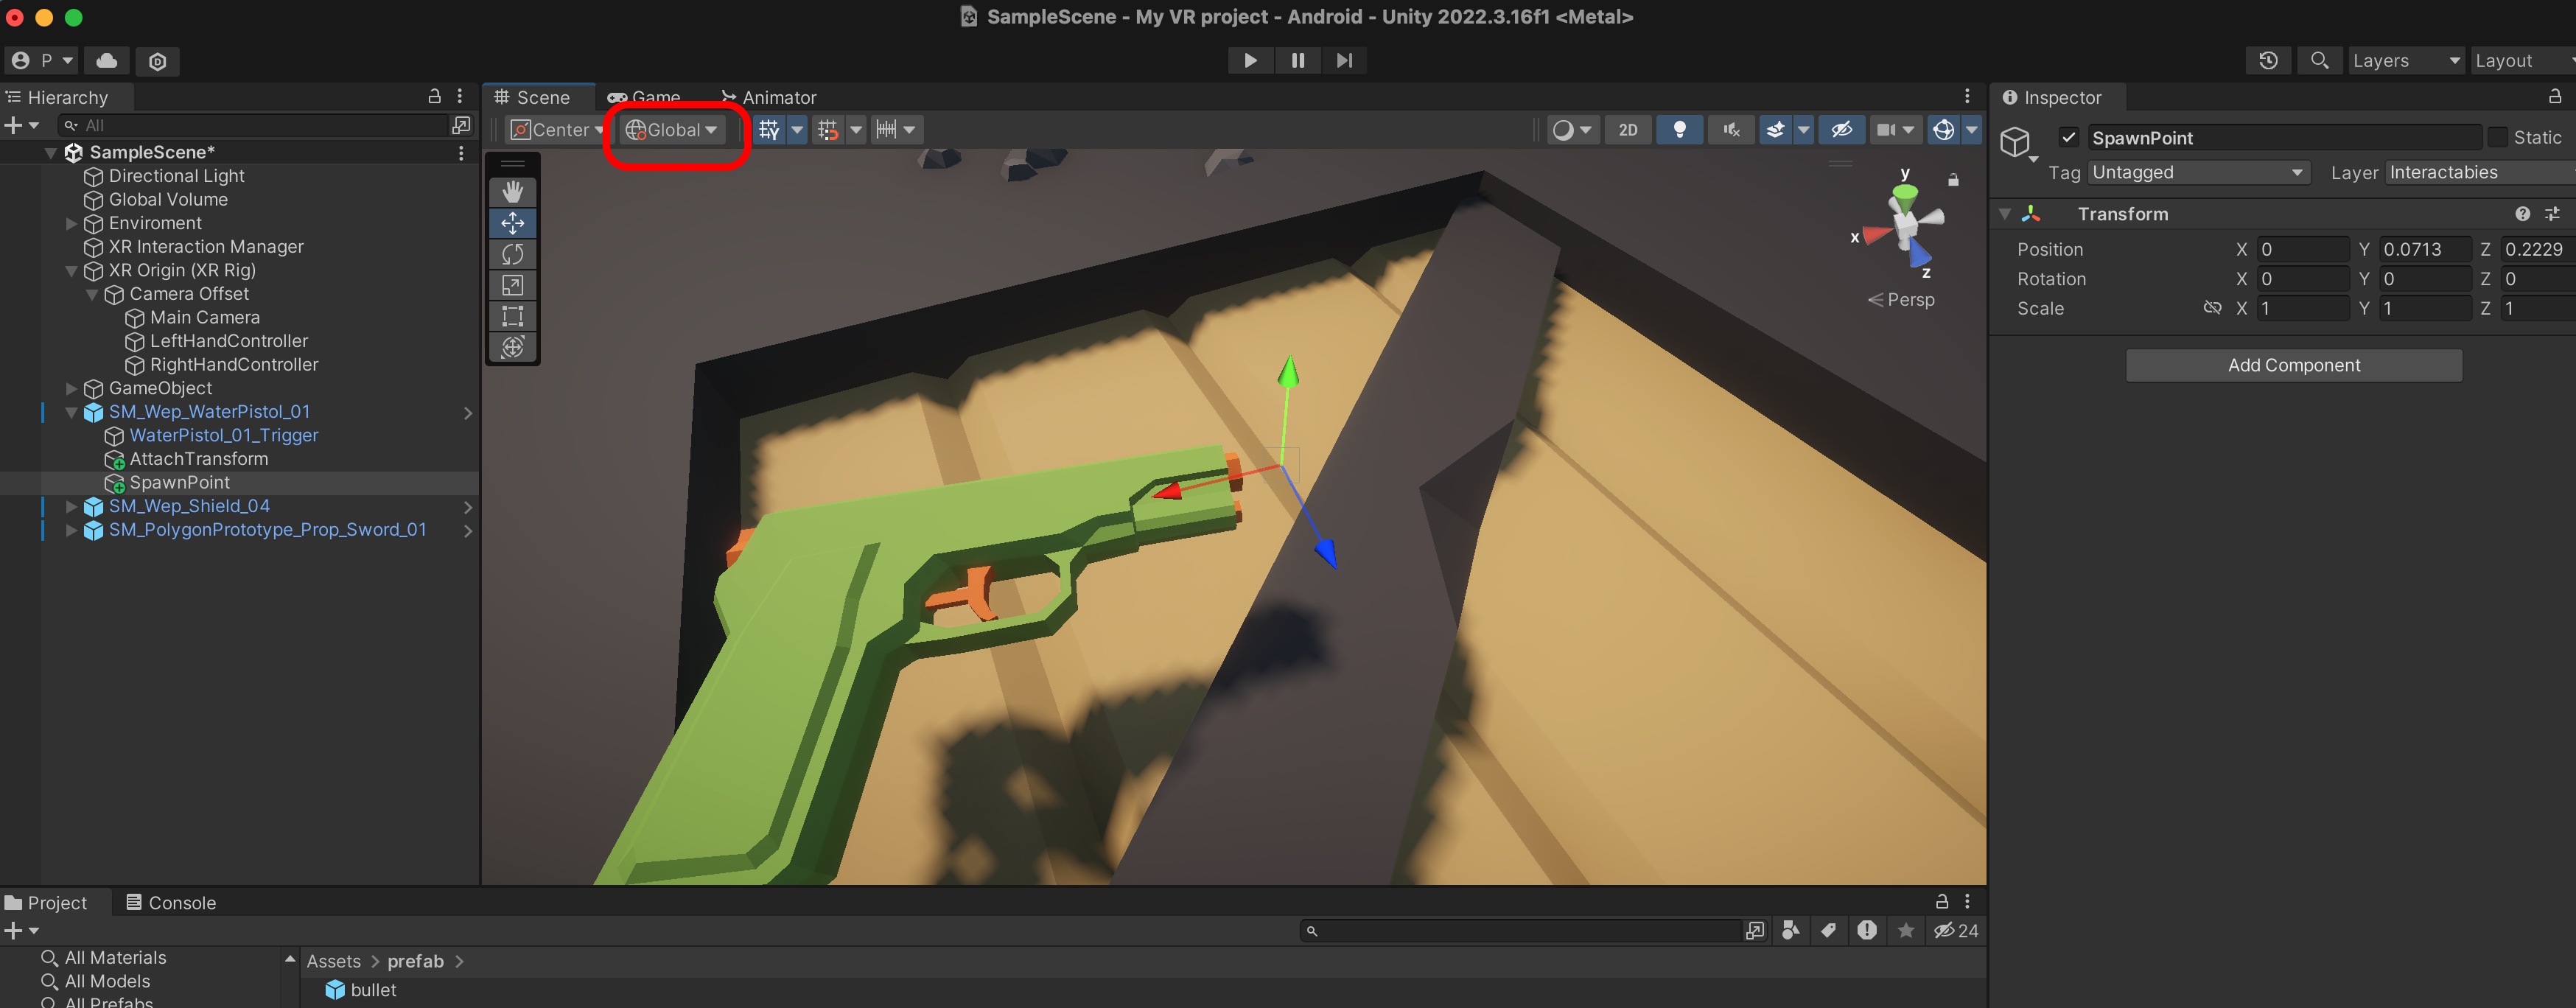Viewport: 2576px width, 1008px height.
Task: Toggle 2D view mode
Action: (1627, 129)
